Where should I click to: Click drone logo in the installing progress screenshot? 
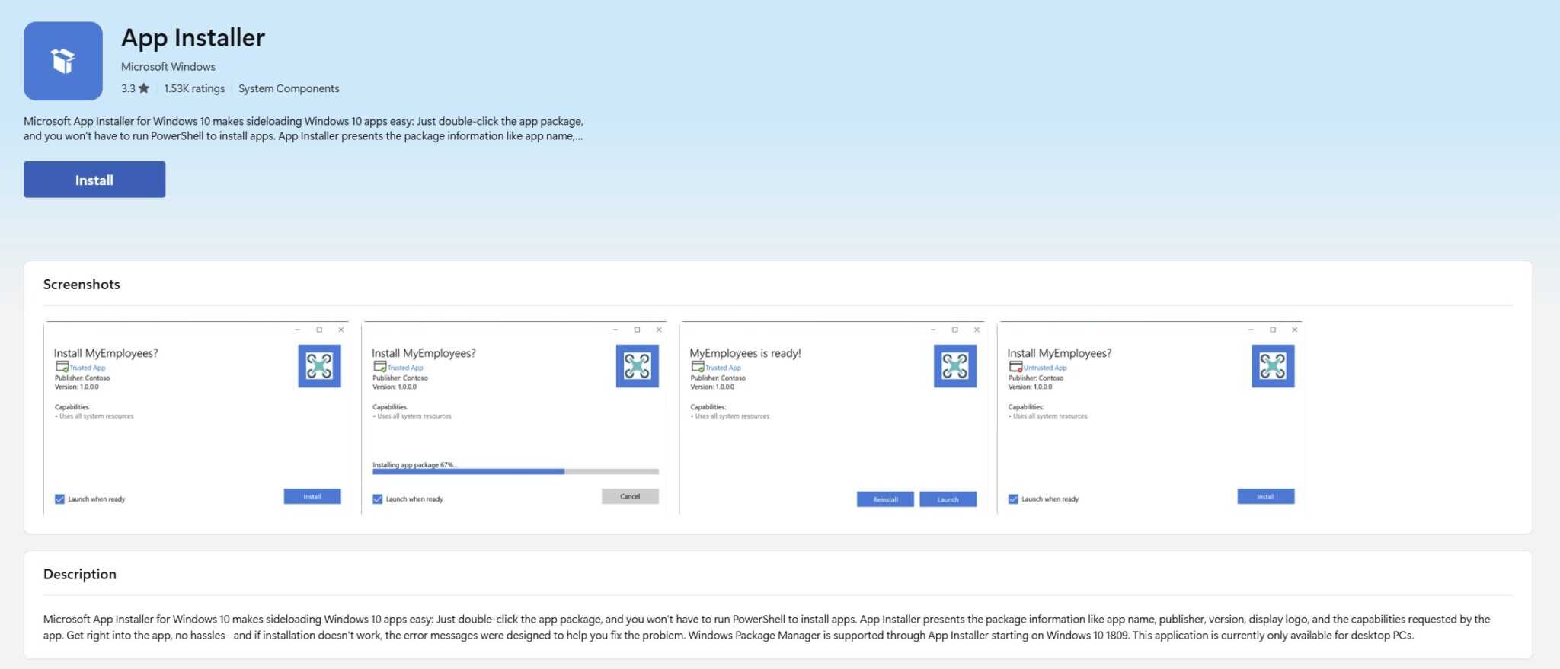pos(637,366)
